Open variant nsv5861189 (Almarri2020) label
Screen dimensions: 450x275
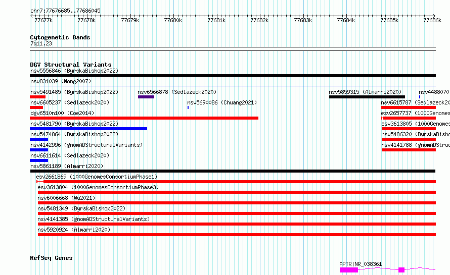(x=67, y=166)
